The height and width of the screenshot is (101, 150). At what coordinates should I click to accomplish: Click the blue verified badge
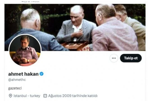42,74
